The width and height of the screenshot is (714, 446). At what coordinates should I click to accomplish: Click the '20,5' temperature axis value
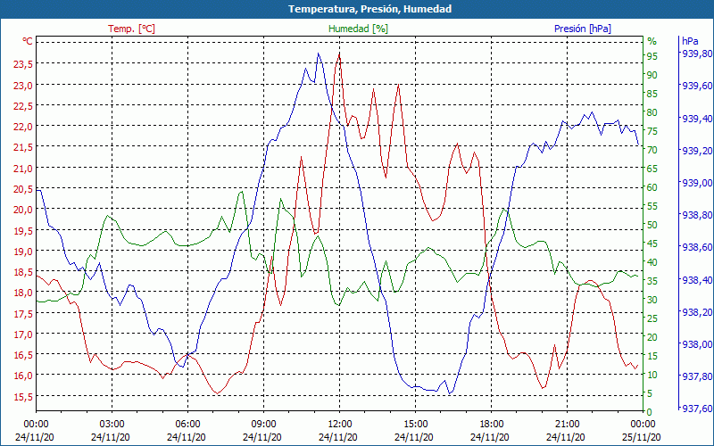(23, 189)
